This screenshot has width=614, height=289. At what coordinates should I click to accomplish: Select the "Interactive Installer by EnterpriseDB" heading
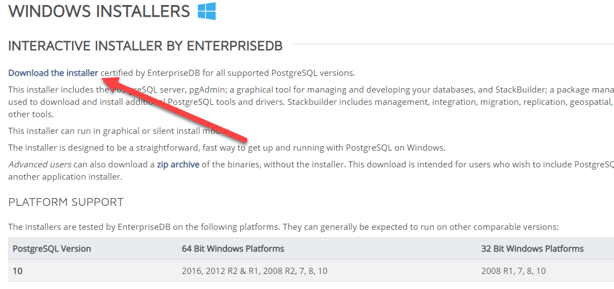click(145, 46)
